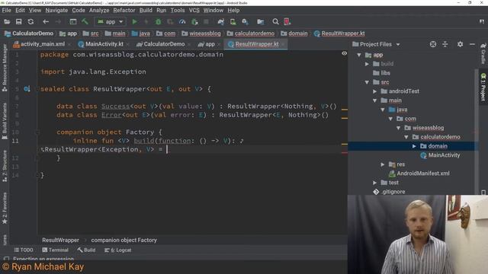Click the green Run app button
The width and height of the screenshot is (488, 274).
coord(134,22)
